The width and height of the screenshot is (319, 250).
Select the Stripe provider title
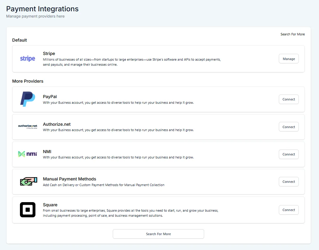(x=49, y=54)
